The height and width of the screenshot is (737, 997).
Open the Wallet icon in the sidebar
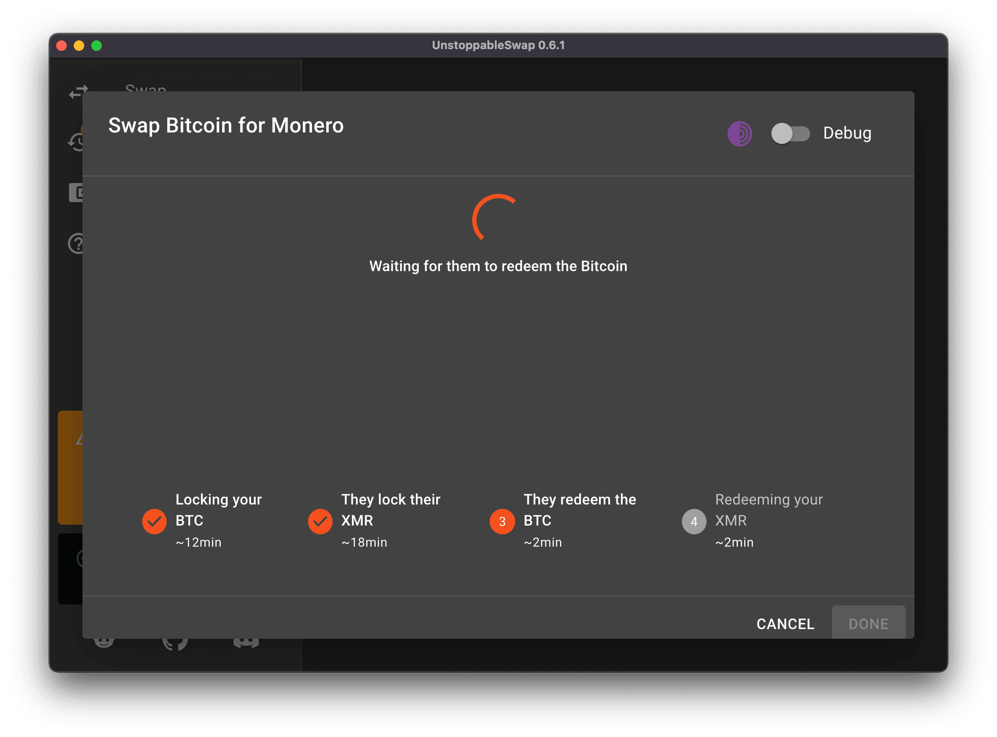[75, 193]
